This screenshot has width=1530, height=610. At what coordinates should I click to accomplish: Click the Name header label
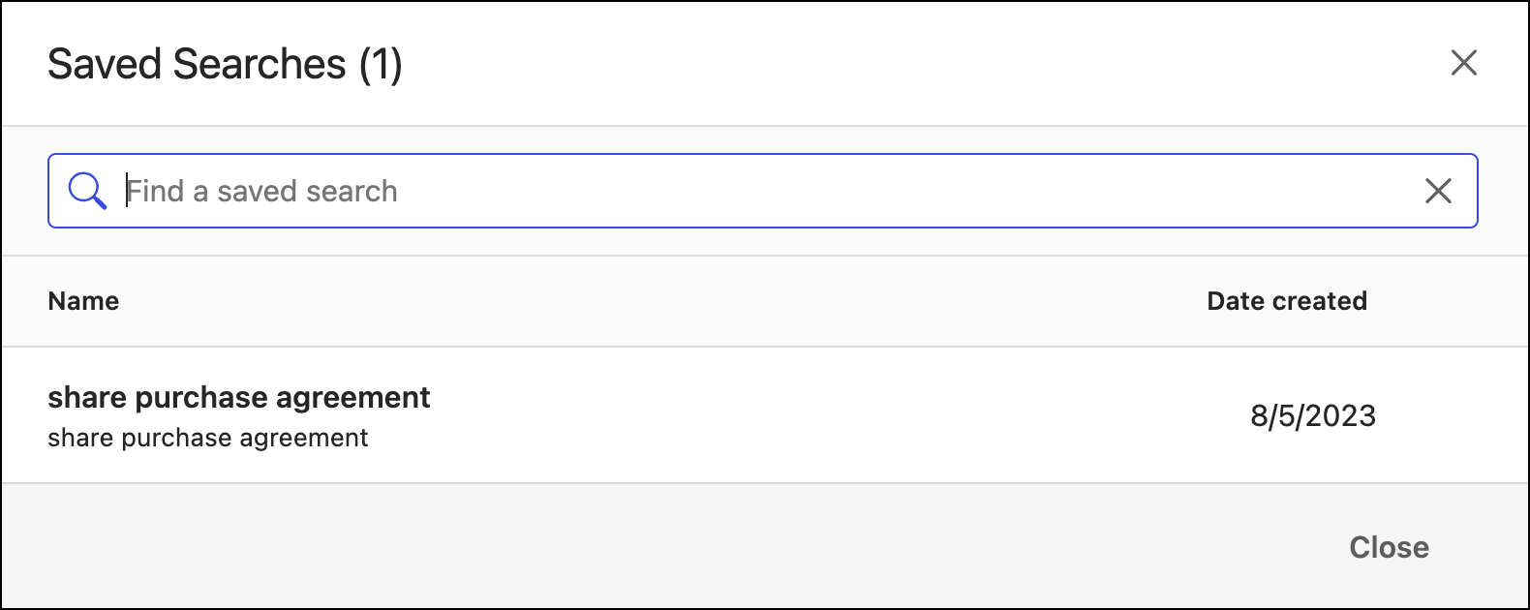tap(83, 301)
